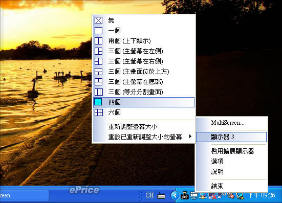Select the 三個 (主螢幕在左側) layout icon
This screenshot has width=282, height=203.
[x=98, y=51]
